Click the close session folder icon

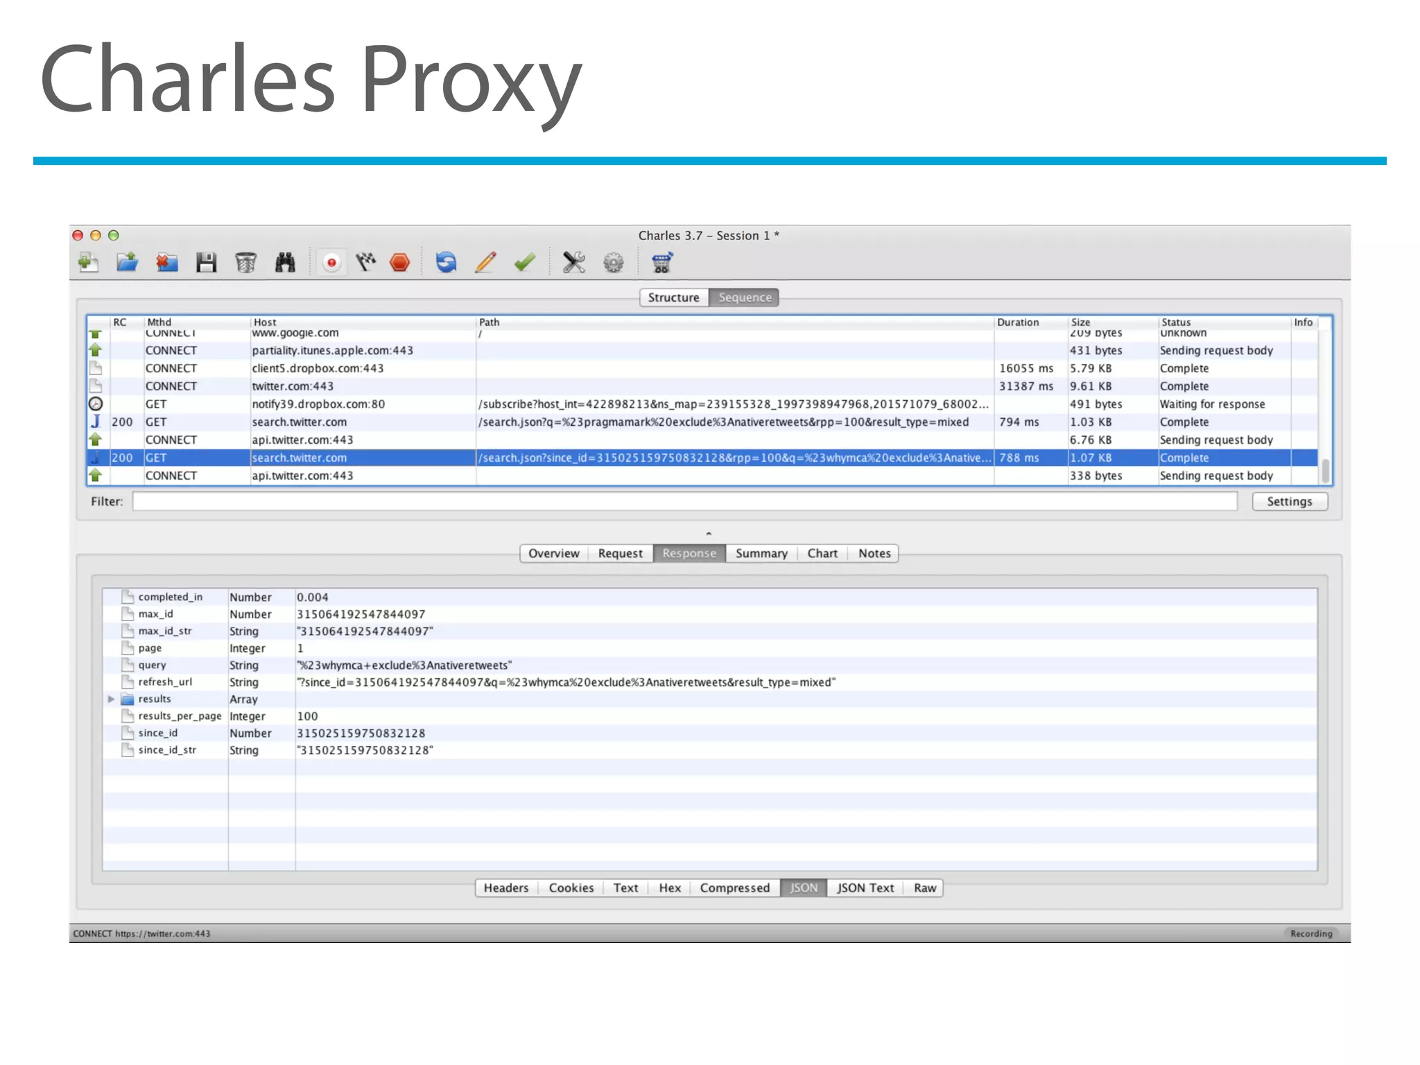(x=166, y=262)
